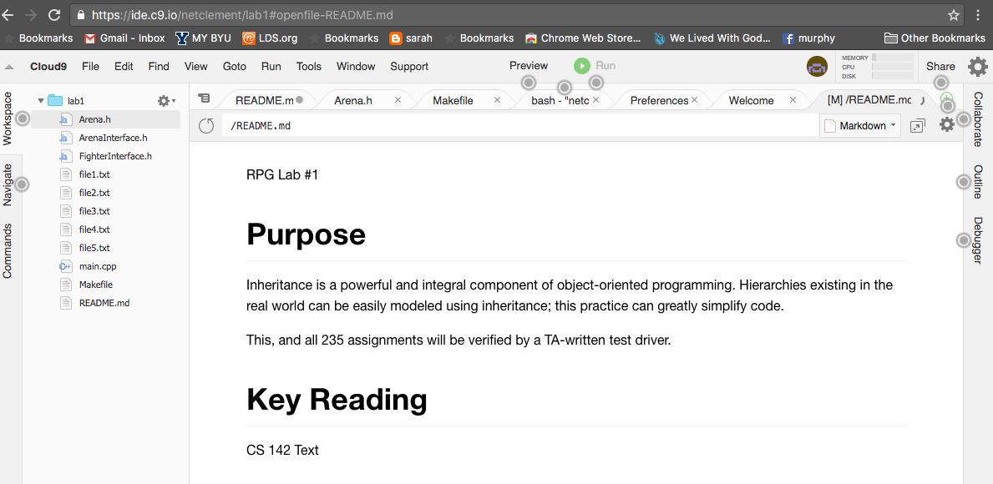This screenshot has height=484, width=993.
Task: Open the Goto menu
Action: tap(235, 67)
